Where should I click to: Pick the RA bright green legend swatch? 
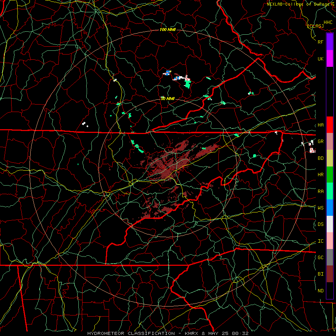(330, 191)
